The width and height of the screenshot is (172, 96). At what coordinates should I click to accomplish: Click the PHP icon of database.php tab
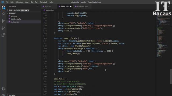pos(76,6)
